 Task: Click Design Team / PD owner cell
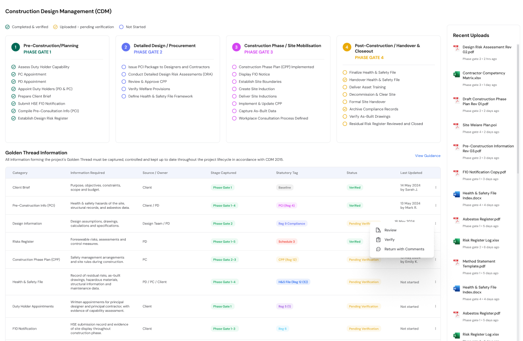coord(156,224)
